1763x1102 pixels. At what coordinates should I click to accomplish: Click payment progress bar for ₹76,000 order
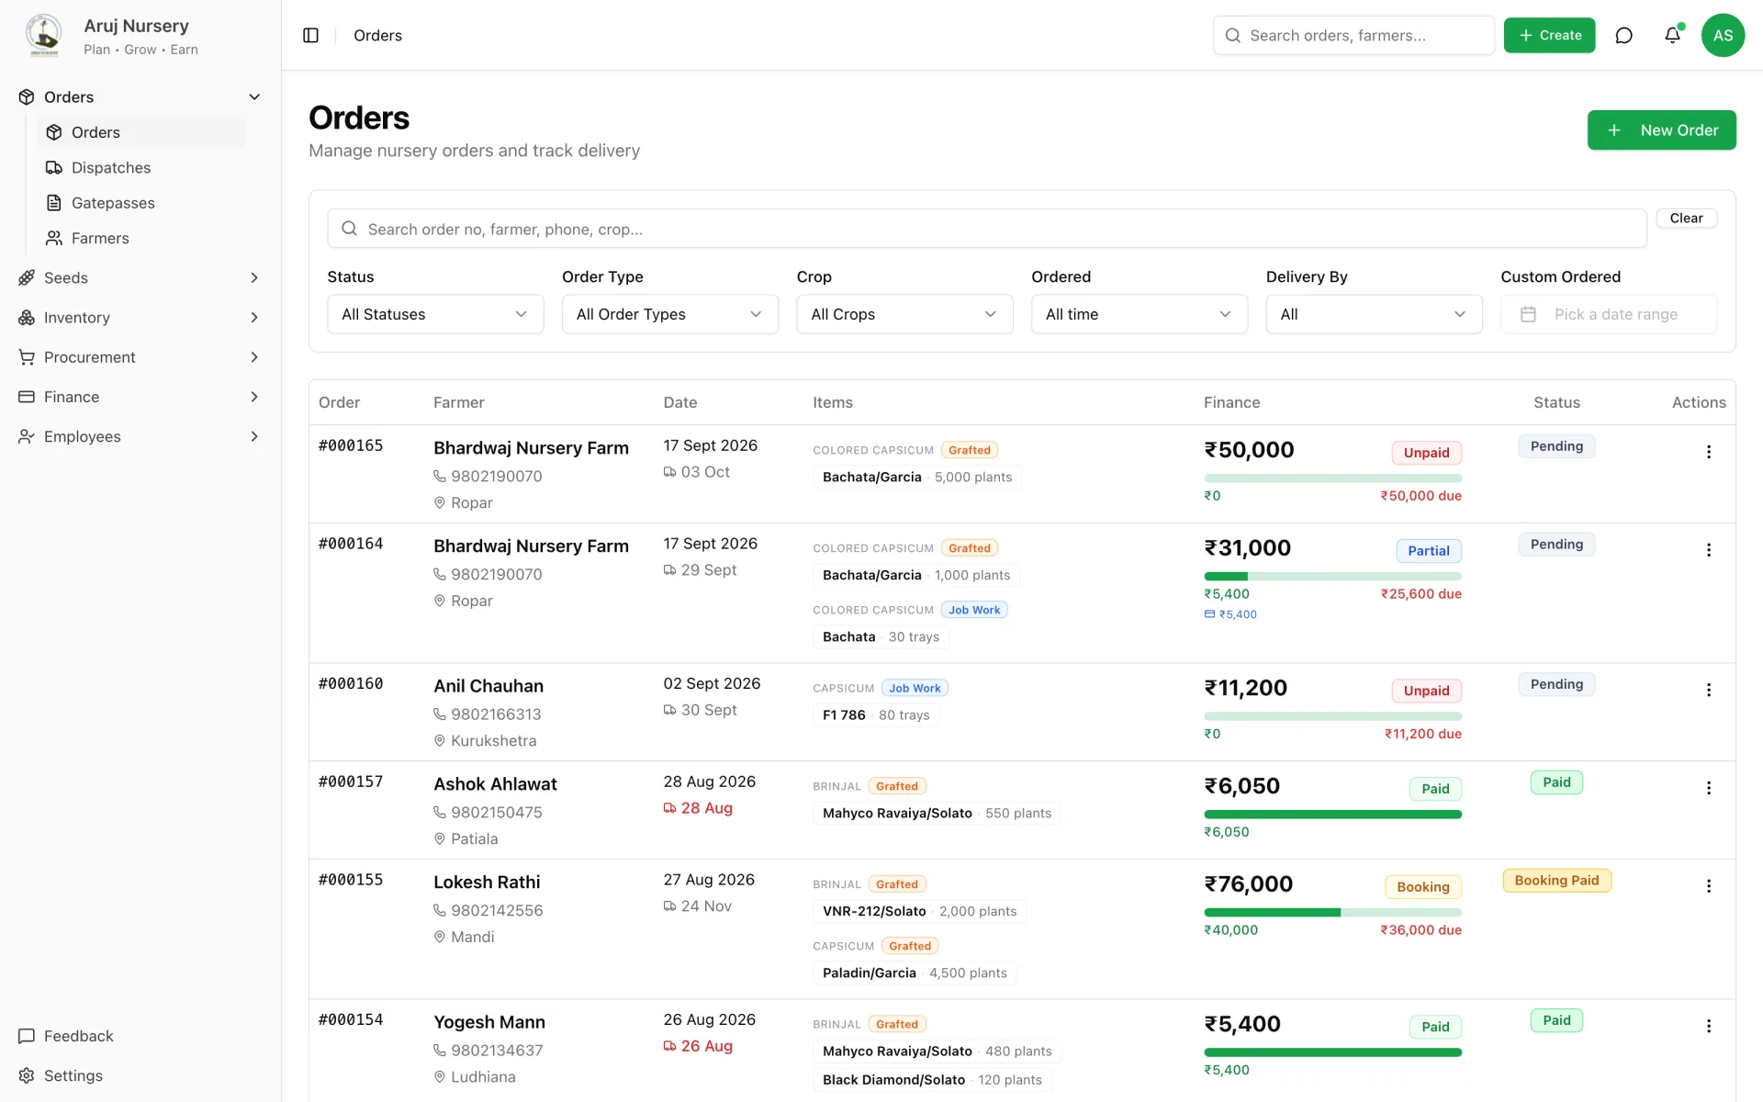tap(1332, 913)
